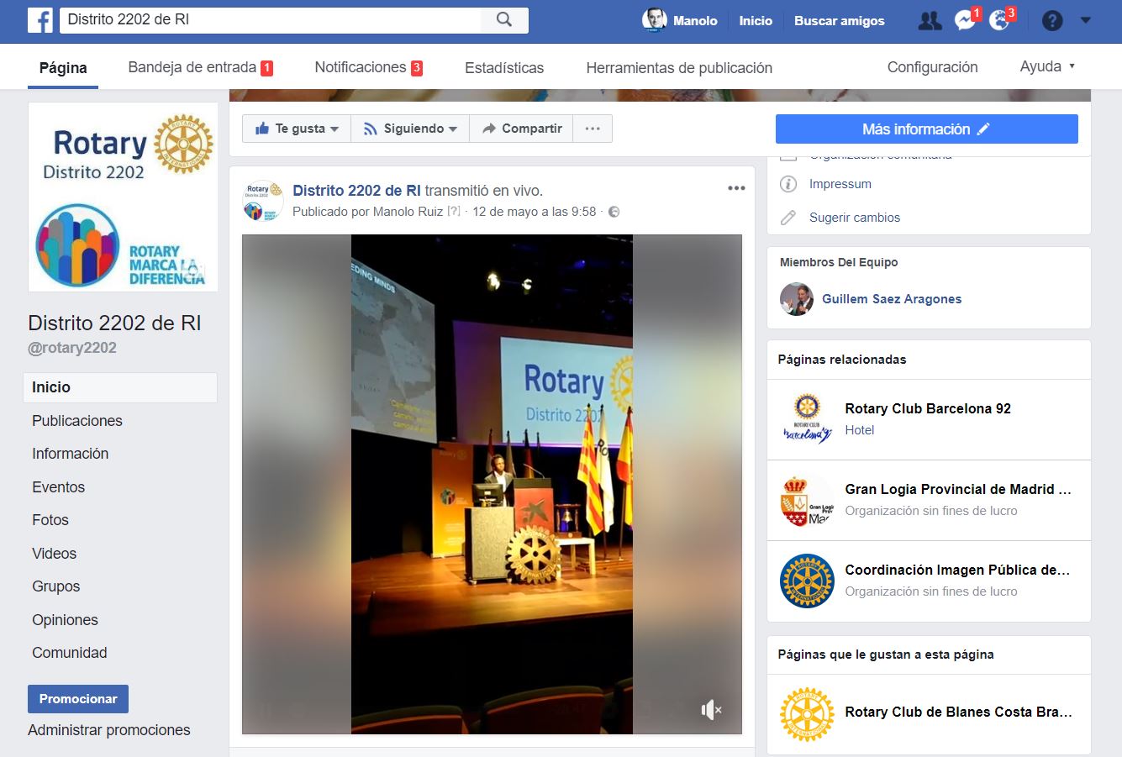1122x757 pixels.
Task: Open Comunidad in the sidebar
Action: (x=69, y=653)
